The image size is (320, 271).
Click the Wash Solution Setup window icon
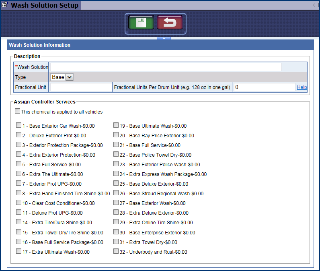(x=5, y=5)
